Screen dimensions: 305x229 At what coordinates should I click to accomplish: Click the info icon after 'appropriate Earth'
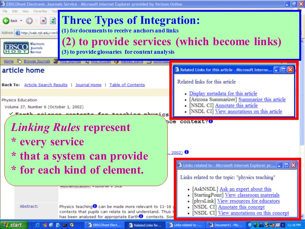(141, 216)
